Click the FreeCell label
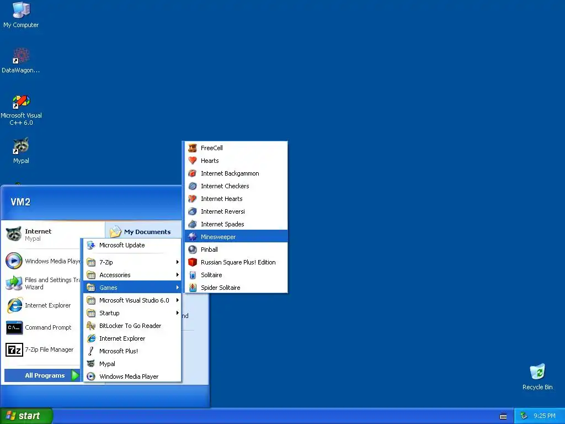This screenshot has height=424, width=565. pyautogui.click(x=211, y=148)
